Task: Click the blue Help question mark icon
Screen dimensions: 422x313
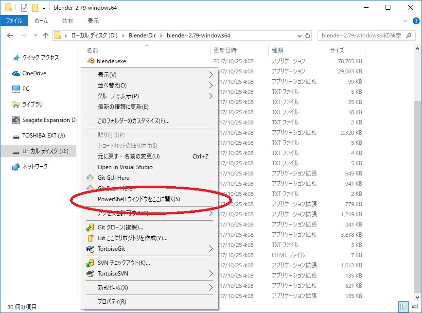Action: (x=416, y=21)
